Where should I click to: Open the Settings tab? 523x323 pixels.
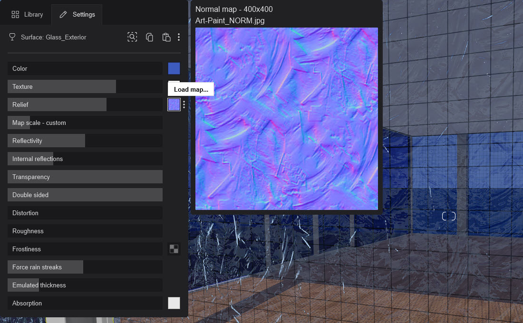pyautogui.click(x=77, y=14)
